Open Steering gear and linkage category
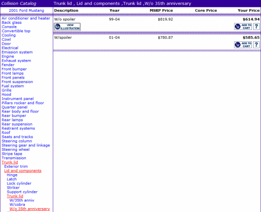 [26, 146]
